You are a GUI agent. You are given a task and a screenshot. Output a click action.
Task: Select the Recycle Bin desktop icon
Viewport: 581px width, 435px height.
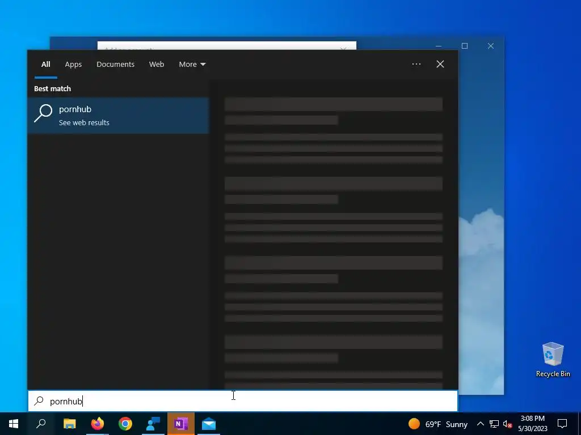point(553,360)
